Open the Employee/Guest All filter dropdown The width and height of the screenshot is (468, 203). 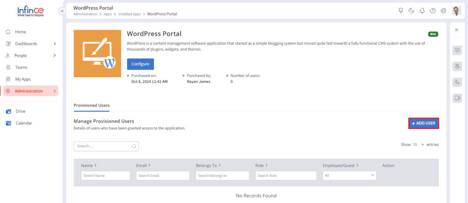click(x=350, y=176)
